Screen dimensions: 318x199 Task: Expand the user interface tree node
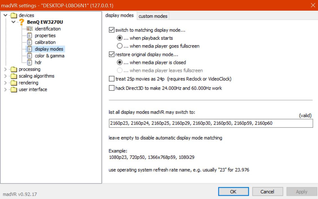[x=6, y=90]
